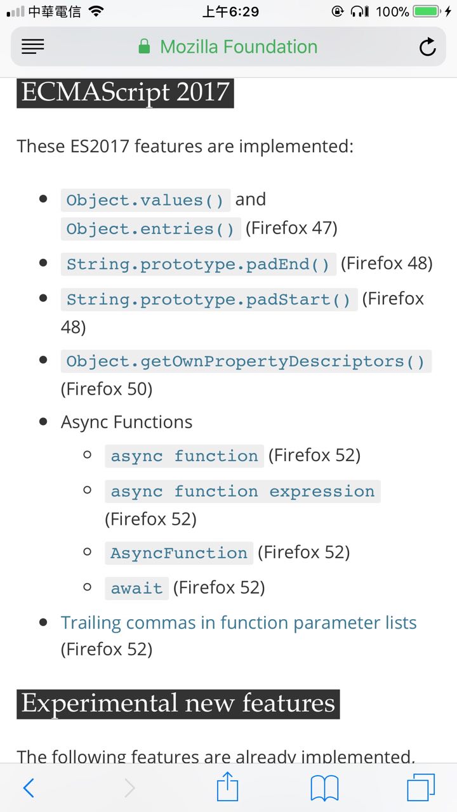The width and height of the screenshot is (457, 812).
Task: Visit the AsyncFunction reference link
Action: click(x=179, y=553)
